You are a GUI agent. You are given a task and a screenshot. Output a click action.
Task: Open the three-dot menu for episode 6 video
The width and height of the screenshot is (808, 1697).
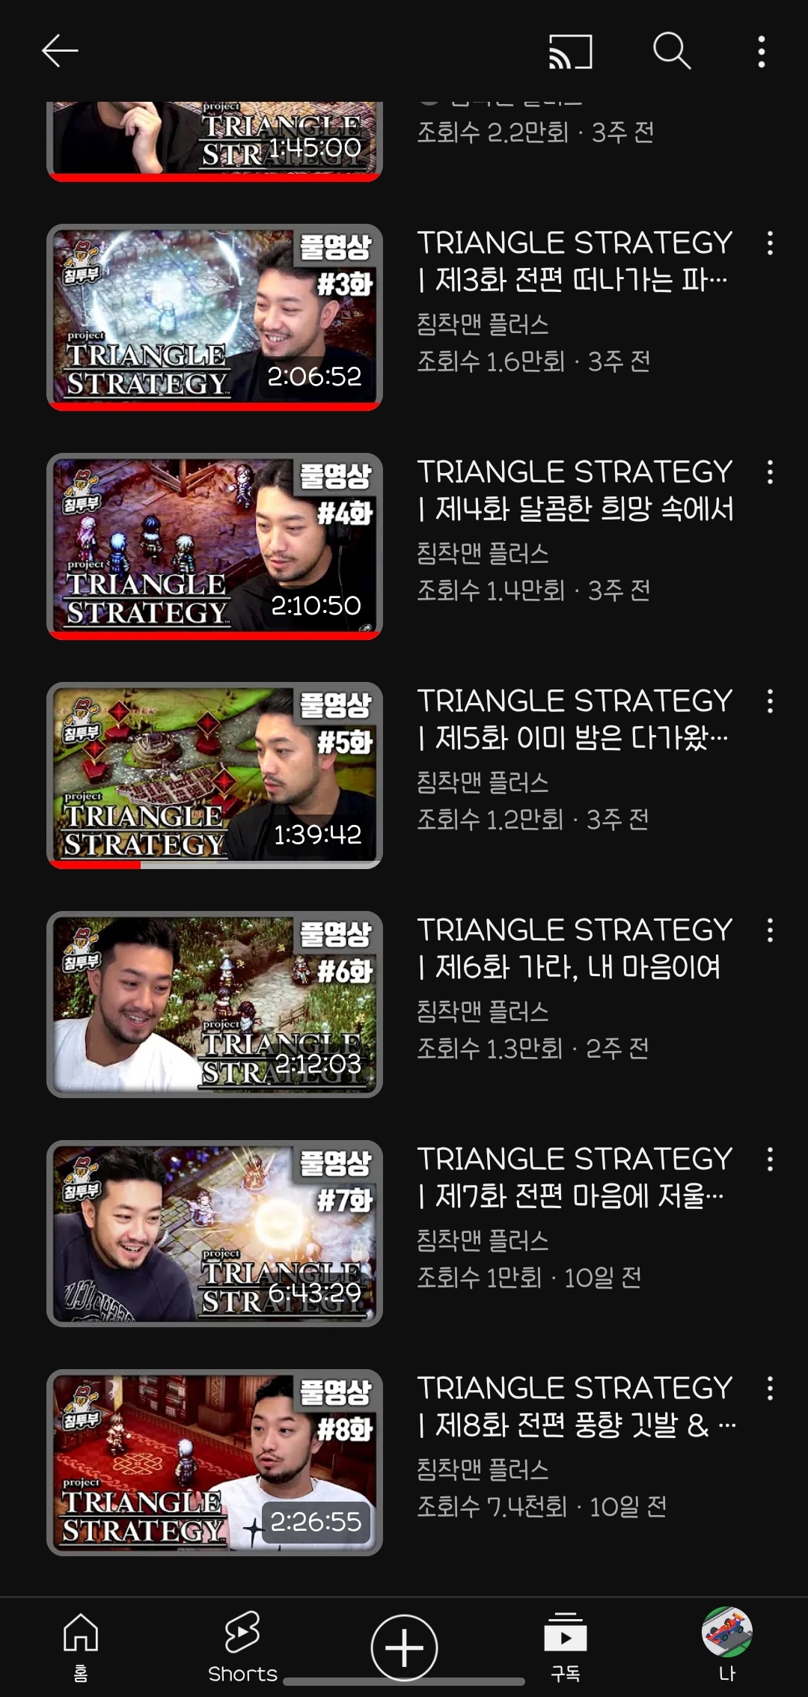point(770,930)
